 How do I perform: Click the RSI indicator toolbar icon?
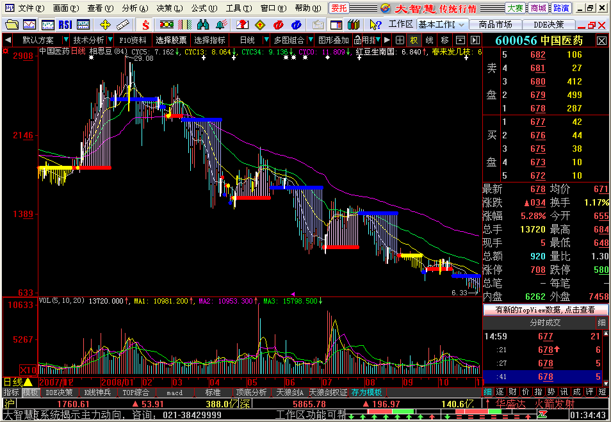(65, 25)
